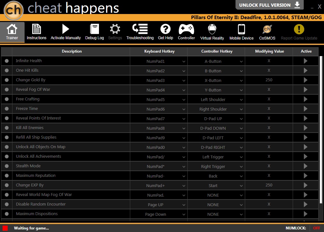This screenshot has width=324, height=232.
Task: Activate Stealth Mode play arrow
Action: pyautogui.click(x=305, y=166)
